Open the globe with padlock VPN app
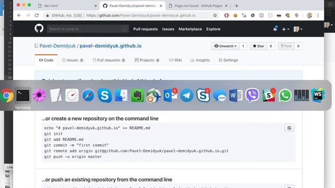 pyautogui.click(x=153, y=95)
